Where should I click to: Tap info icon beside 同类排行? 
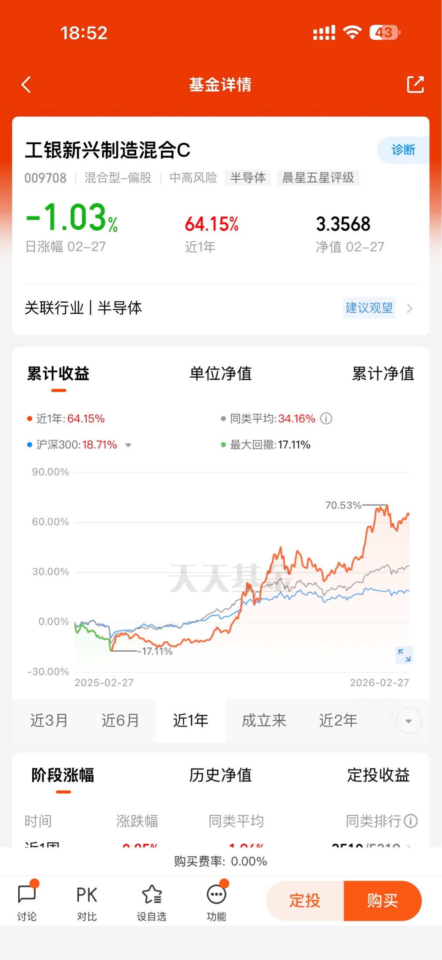coord(411,821)
